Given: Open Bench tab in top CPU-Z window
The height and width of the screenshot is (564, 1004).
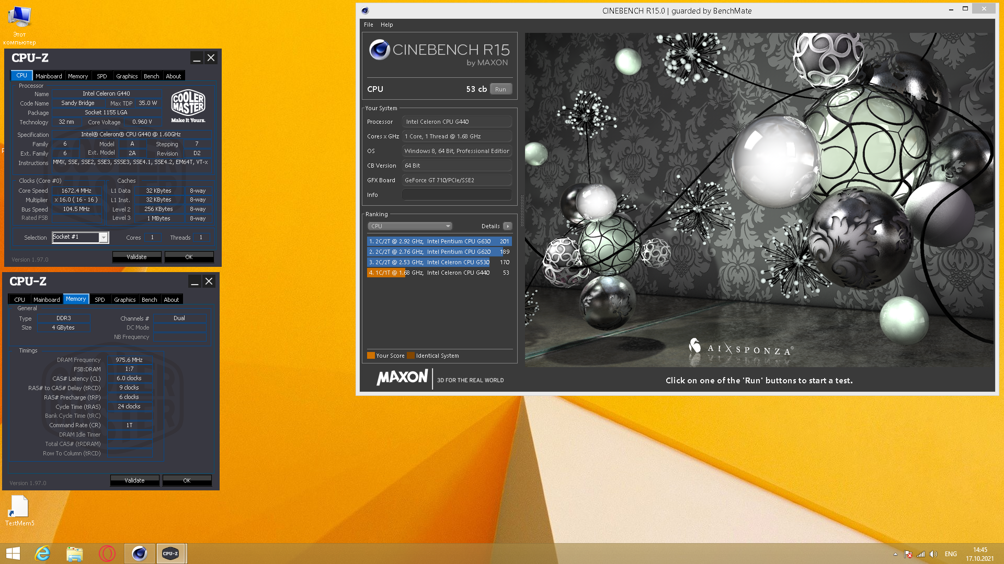Looking at the screenshot, I should click(152, 76).
